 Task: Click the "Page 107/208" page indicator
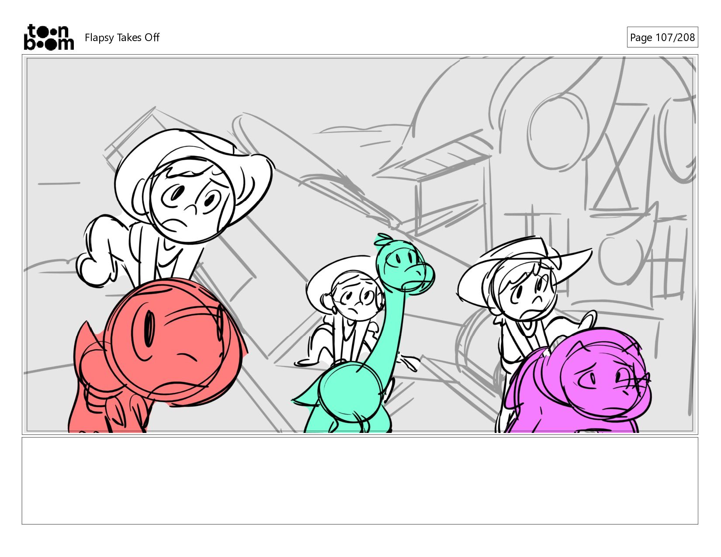tap(662, 38)
